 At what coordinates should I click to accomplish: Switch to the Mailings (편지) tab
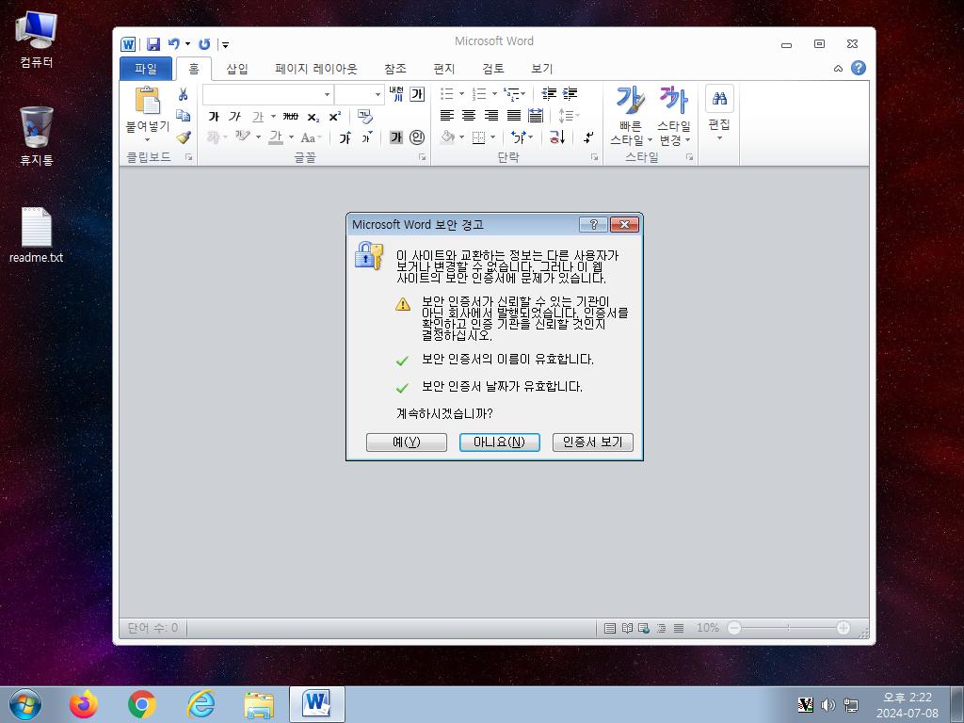[x=444, y=69]
